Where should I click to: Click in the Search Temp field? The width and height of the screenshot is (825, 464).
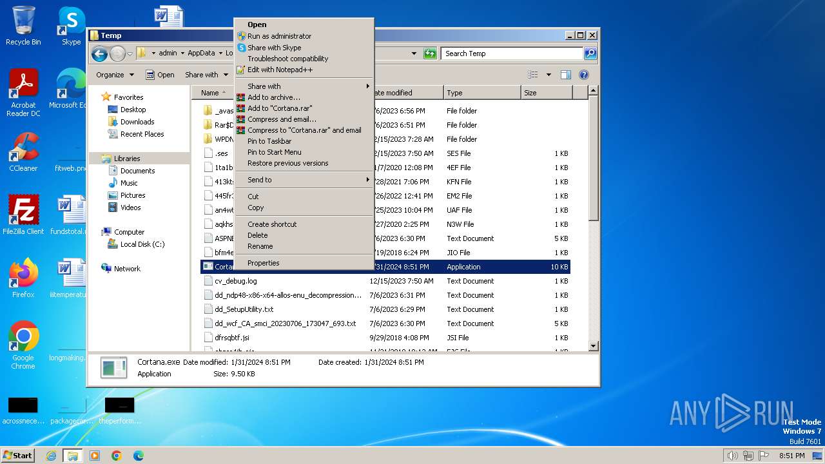coord(512,53)
